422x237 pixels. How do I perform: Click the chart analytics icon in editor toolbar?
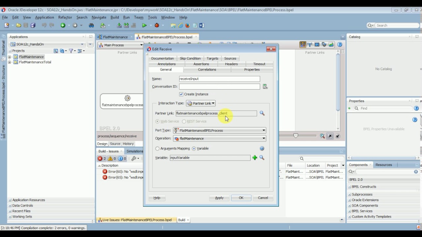331,45
